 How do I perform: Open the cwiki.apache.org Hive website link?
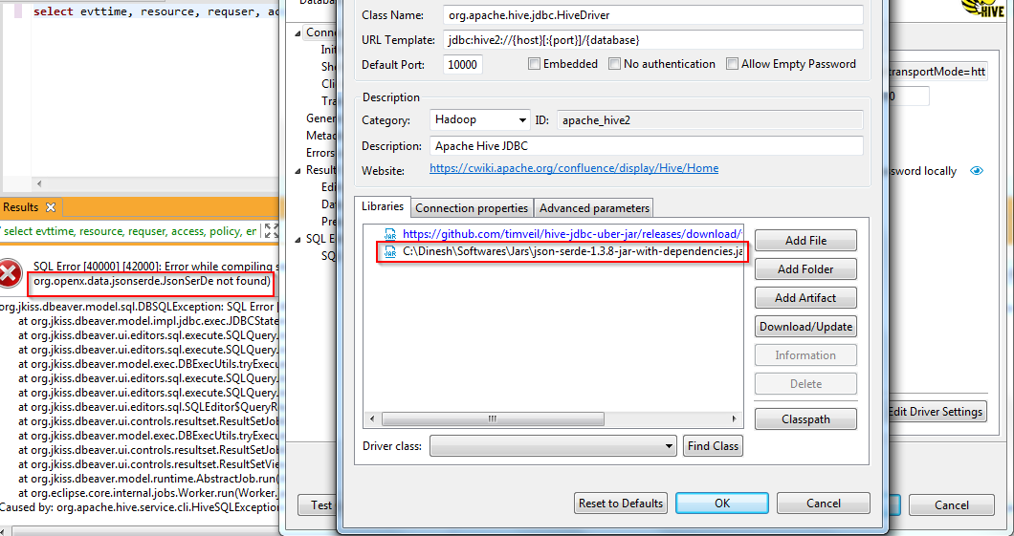(x=574, y=168)
